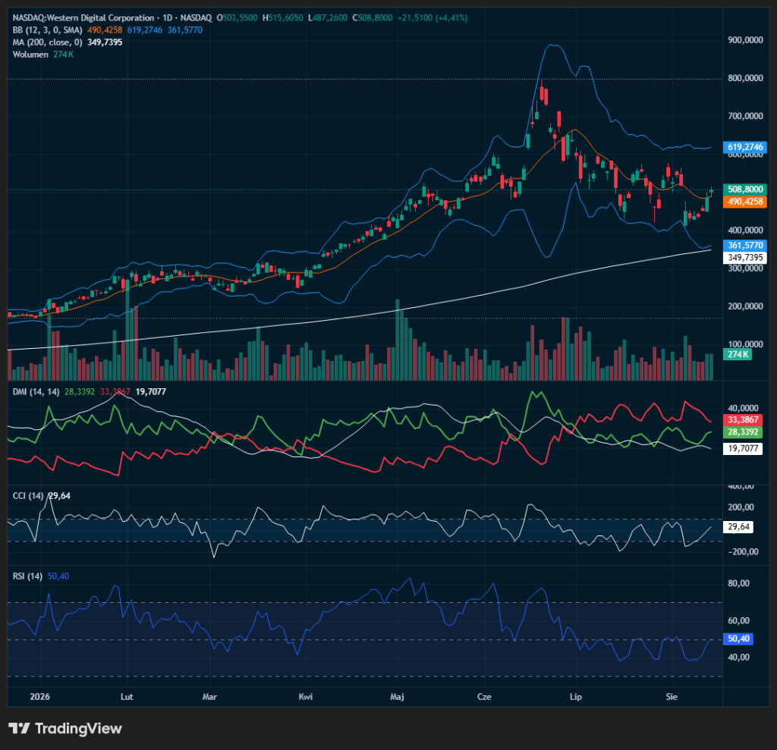Click the Lip label on time axis
This screenshot has width=777, height=750.
click(x=575, y=696)
